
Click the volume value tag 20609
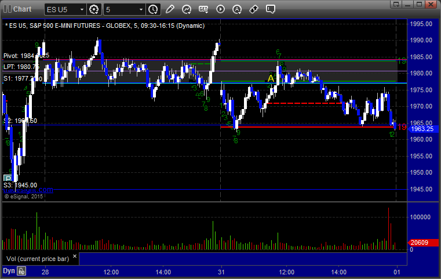coord(422,242)
